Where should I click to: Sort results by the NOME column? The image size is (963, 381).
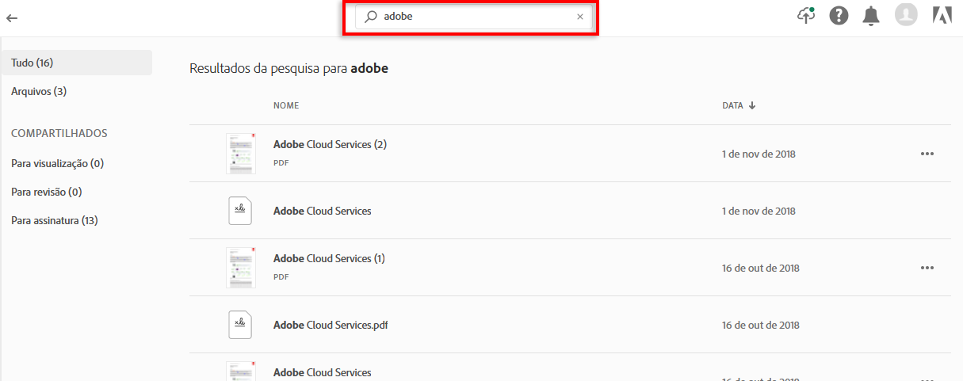[286, 105]
